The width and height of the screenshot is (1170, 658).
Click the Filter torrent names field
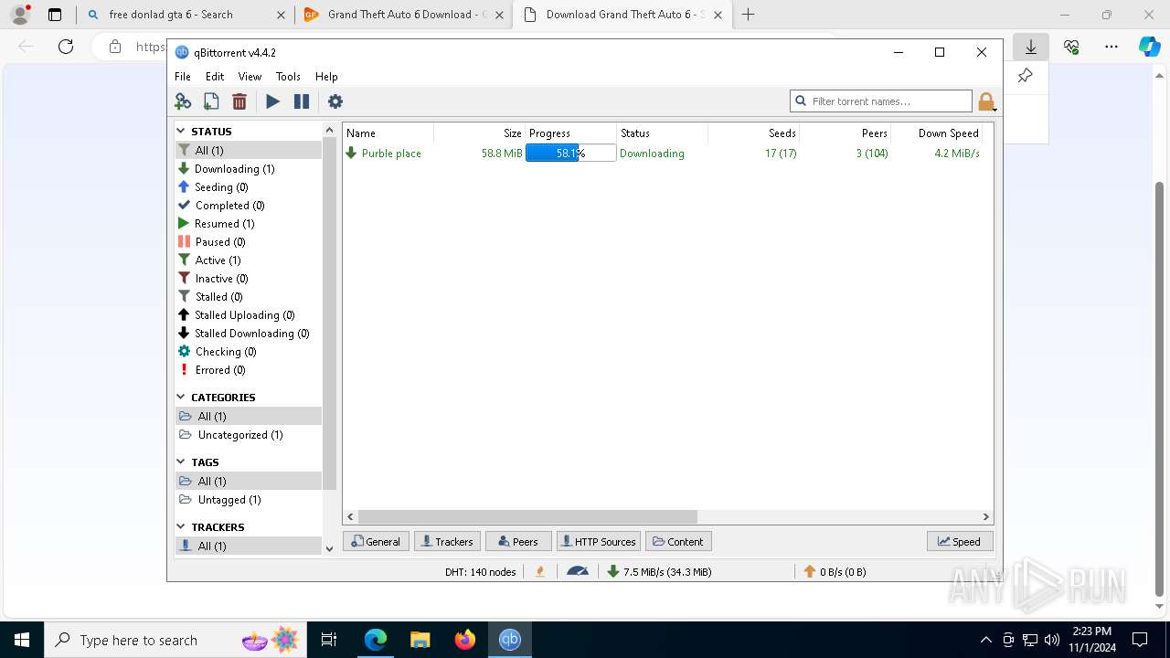point(881,101)
